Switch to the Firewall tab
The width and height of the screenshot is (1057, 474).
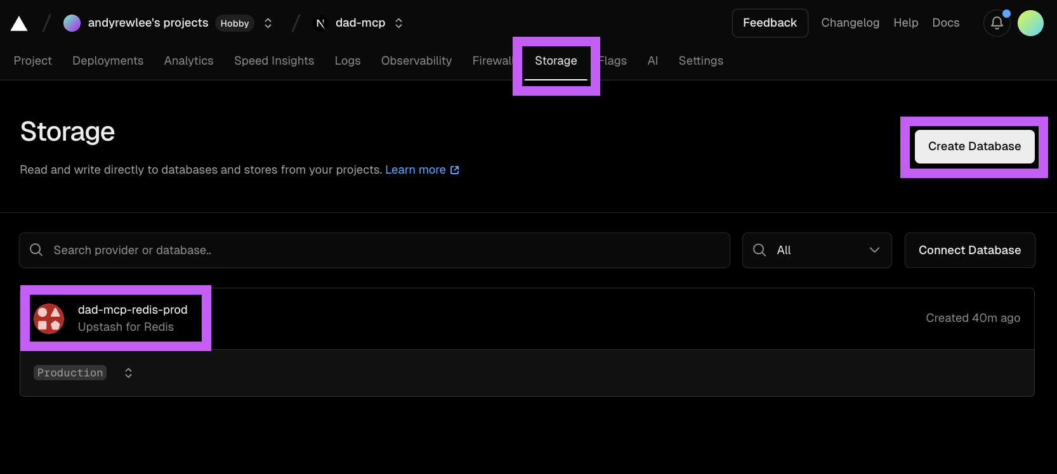click(492, 61)
